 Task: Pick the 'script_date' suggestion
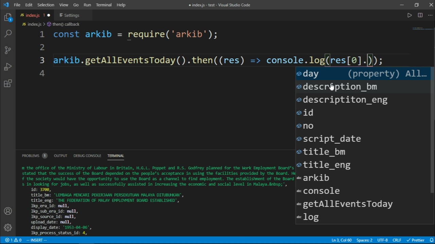tap(363, 139)
